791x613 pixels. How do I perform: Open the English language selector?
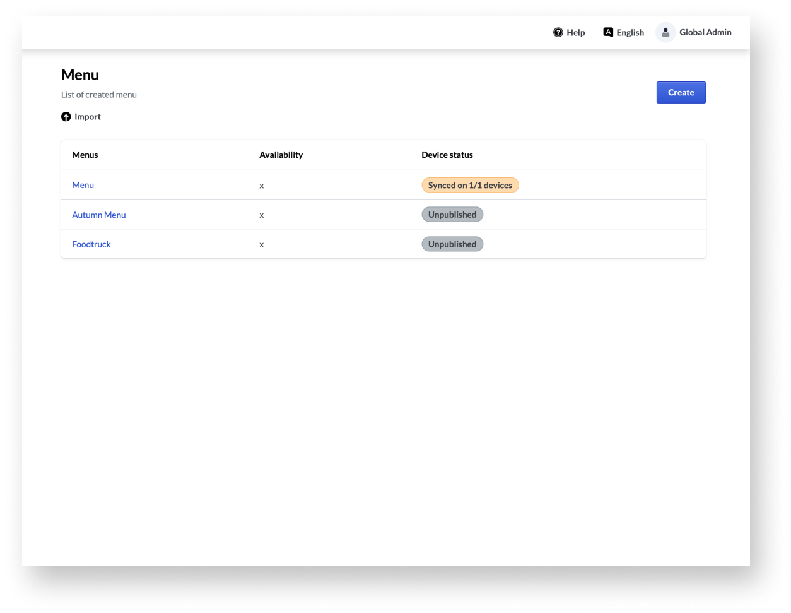point(630,33)
